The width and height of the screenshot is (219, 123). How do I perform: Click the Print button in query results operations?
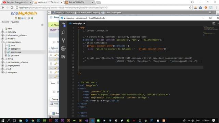(54, 104)
